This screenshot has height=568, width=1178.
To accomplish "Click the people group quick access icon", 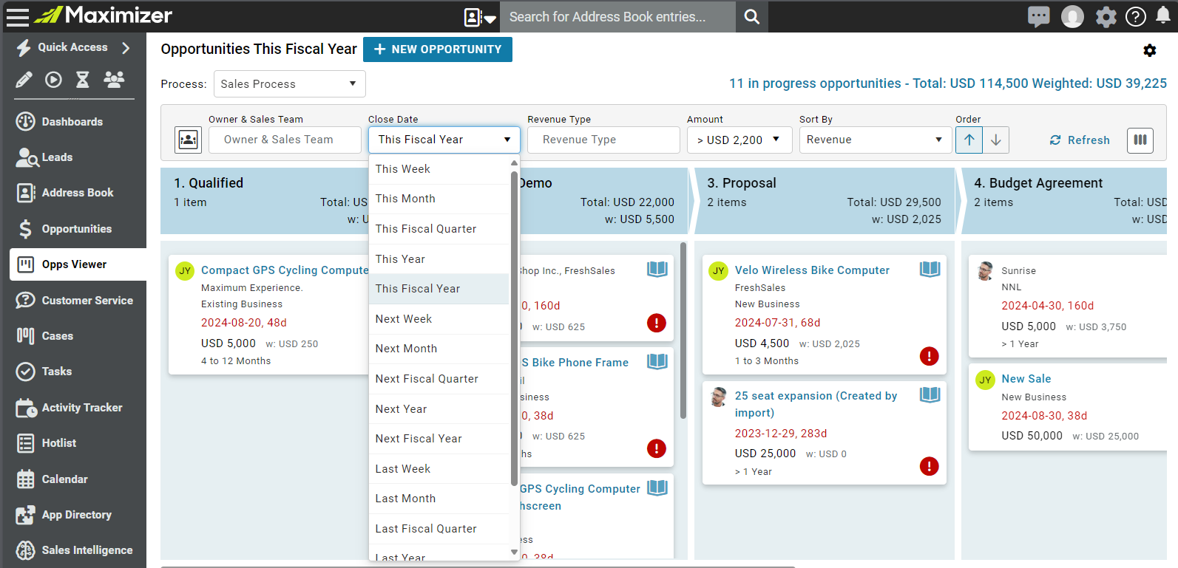I will point(114,80).
